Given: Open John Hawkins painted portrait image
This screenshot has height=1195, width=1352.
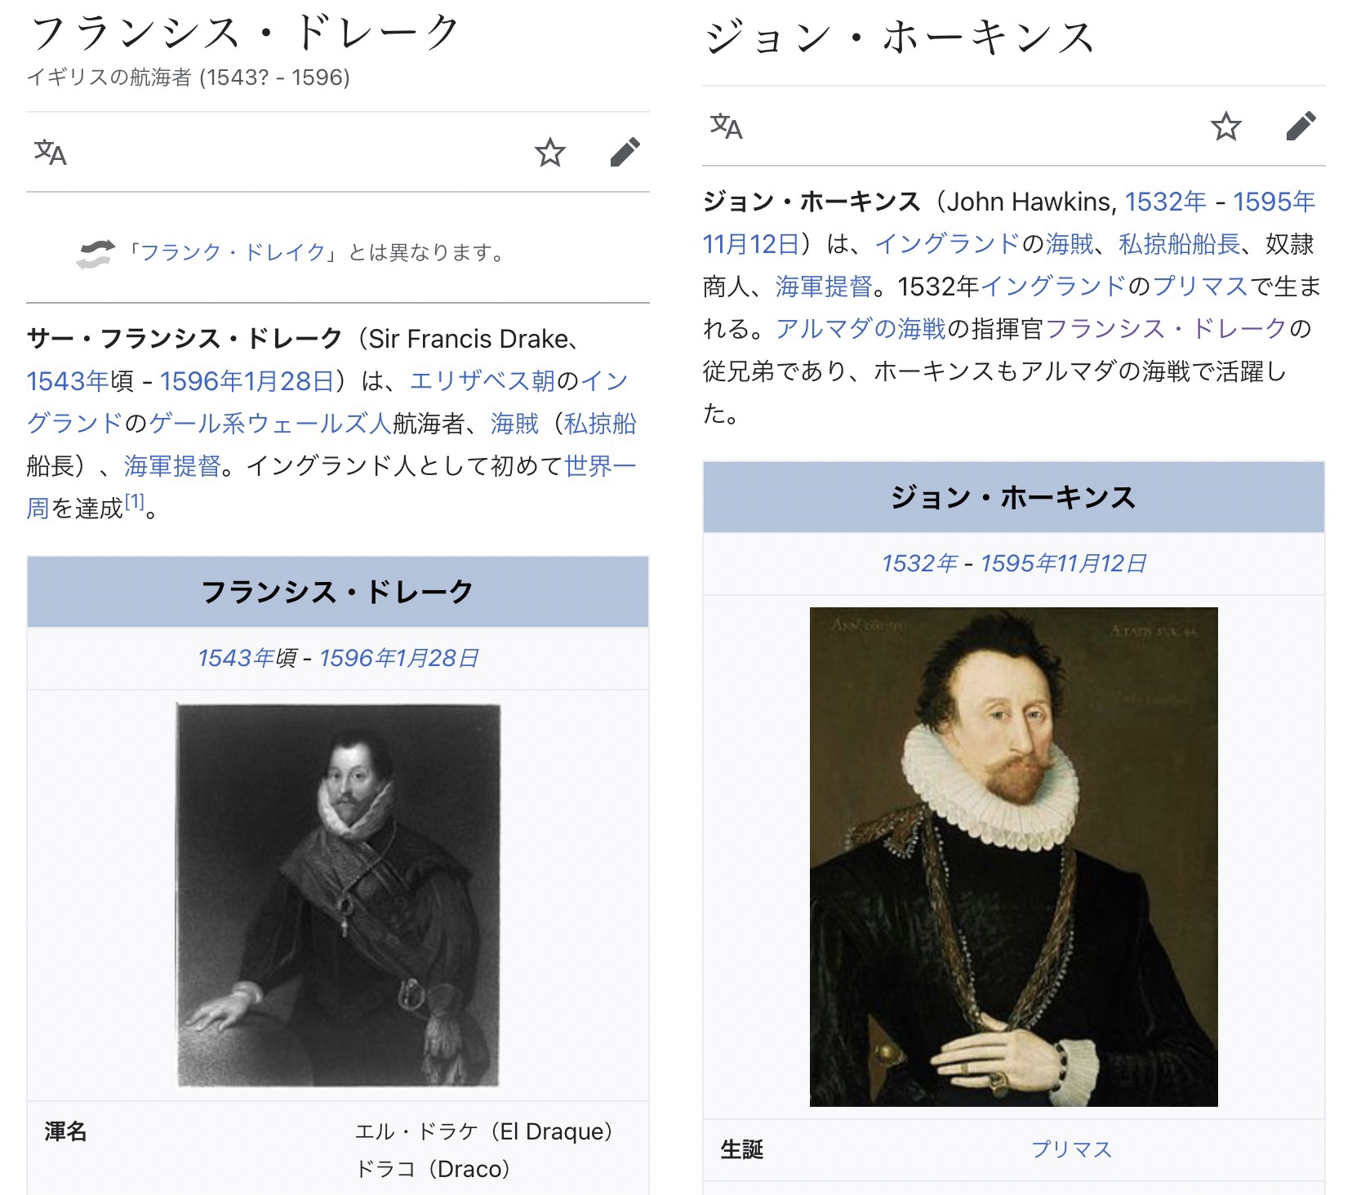Looking at the screenshot, I should 1014,857.
